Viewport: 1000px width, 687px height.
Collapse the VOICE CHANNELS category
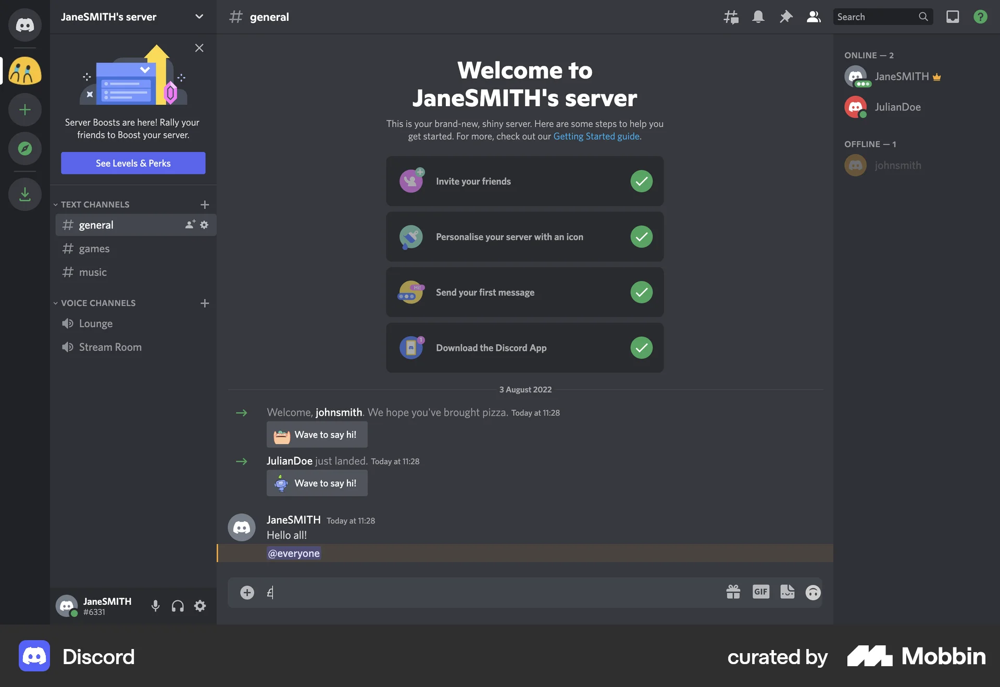(55, 303)
